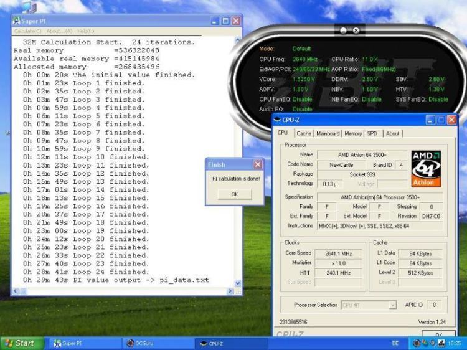Image resolution: width=467 pixels, height=350 pixels.
Task: Minimize the CPU-Z window
Action: pos(430,120)
